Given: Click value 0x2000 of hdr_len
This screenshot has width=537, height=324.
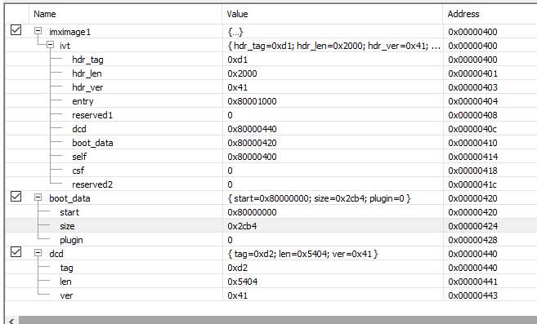Looking at the screenshot, I should [x=242, y=73].
